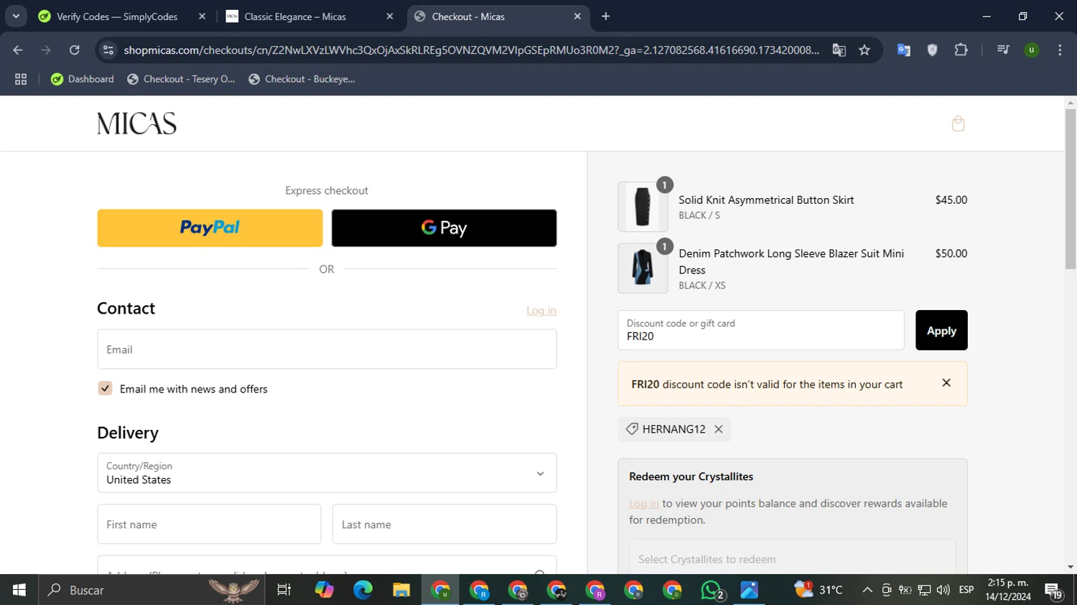This screenshot has width=1077, height=605.
Task: Click the Log in link beside Contact
Action: click(x=541, y=310)
